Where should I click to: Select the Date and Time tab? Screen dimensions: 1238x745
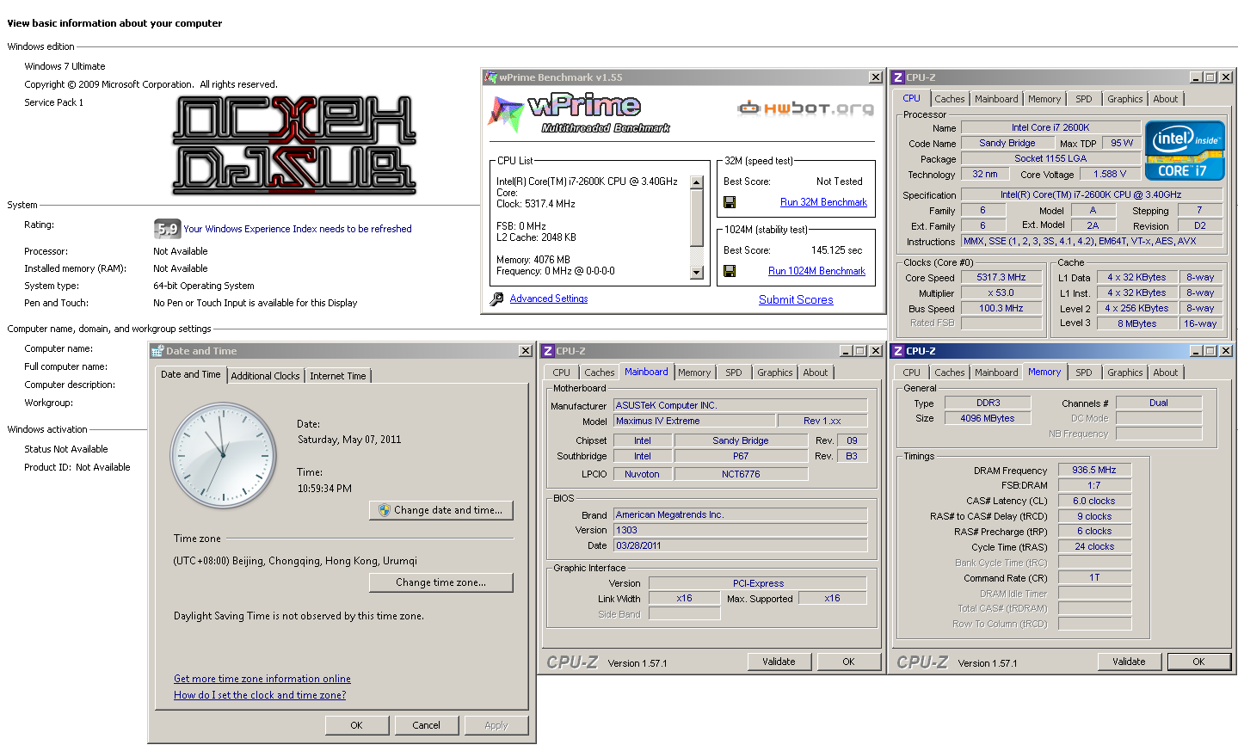point(191,374)
